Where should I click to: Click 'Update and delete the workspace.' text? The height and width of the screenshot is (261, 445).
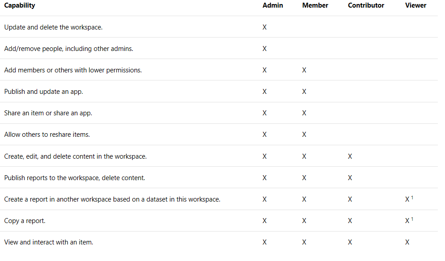point(53,27)
